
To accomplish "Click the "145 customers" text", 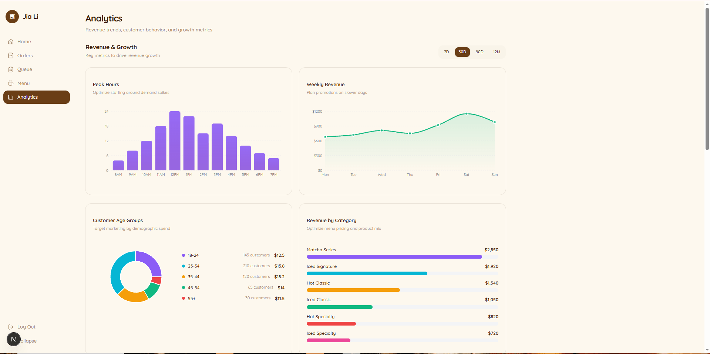I will point(256,255).
